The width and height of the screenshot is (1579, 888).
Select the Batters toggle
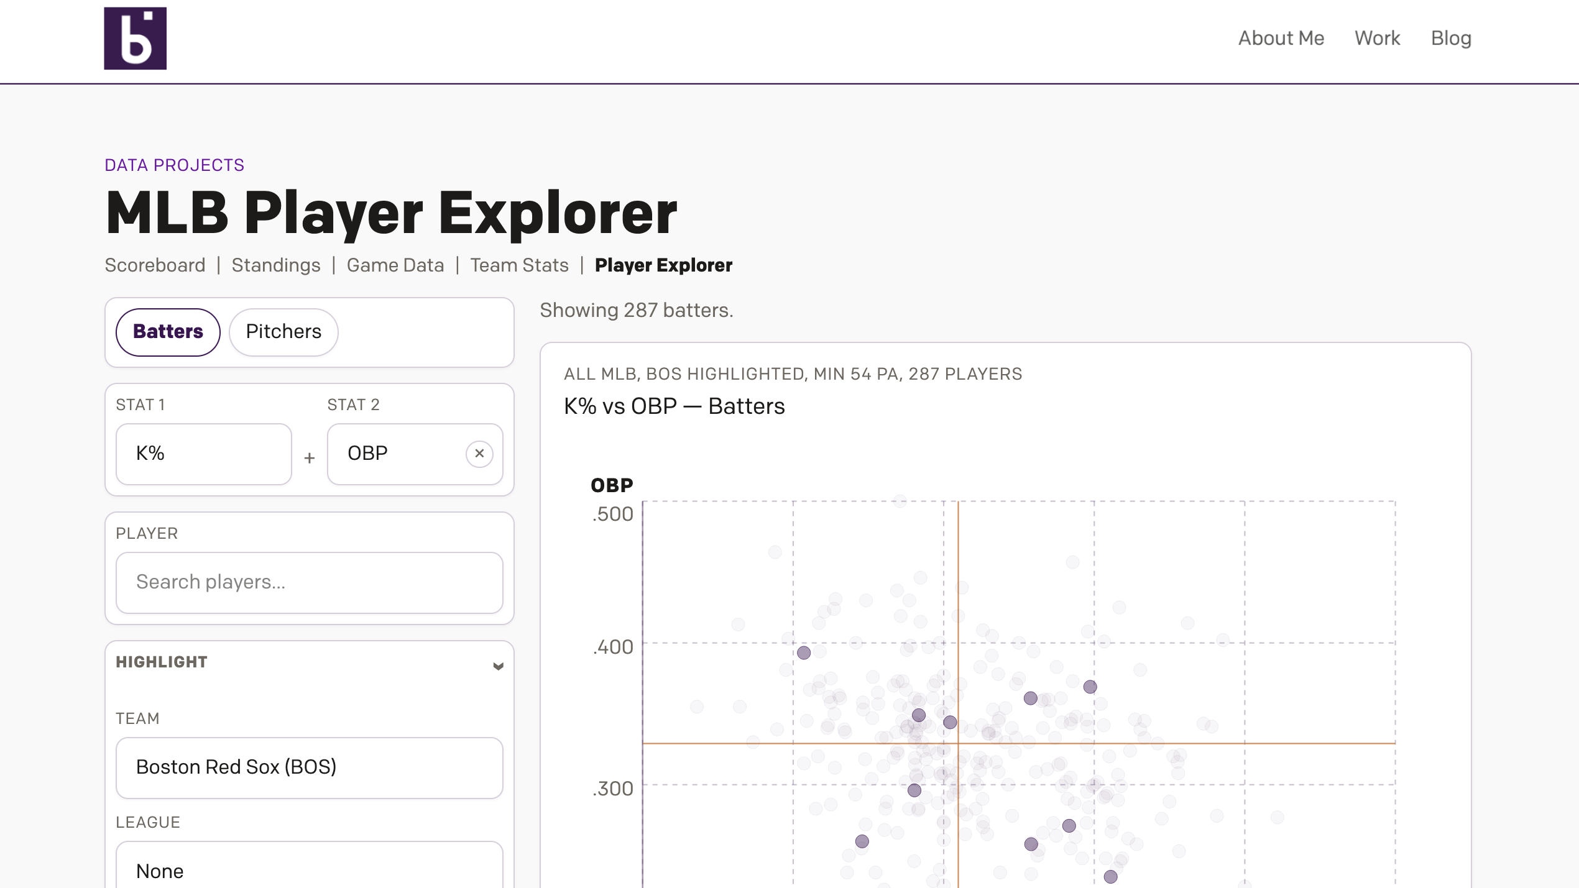coord(168,332)
